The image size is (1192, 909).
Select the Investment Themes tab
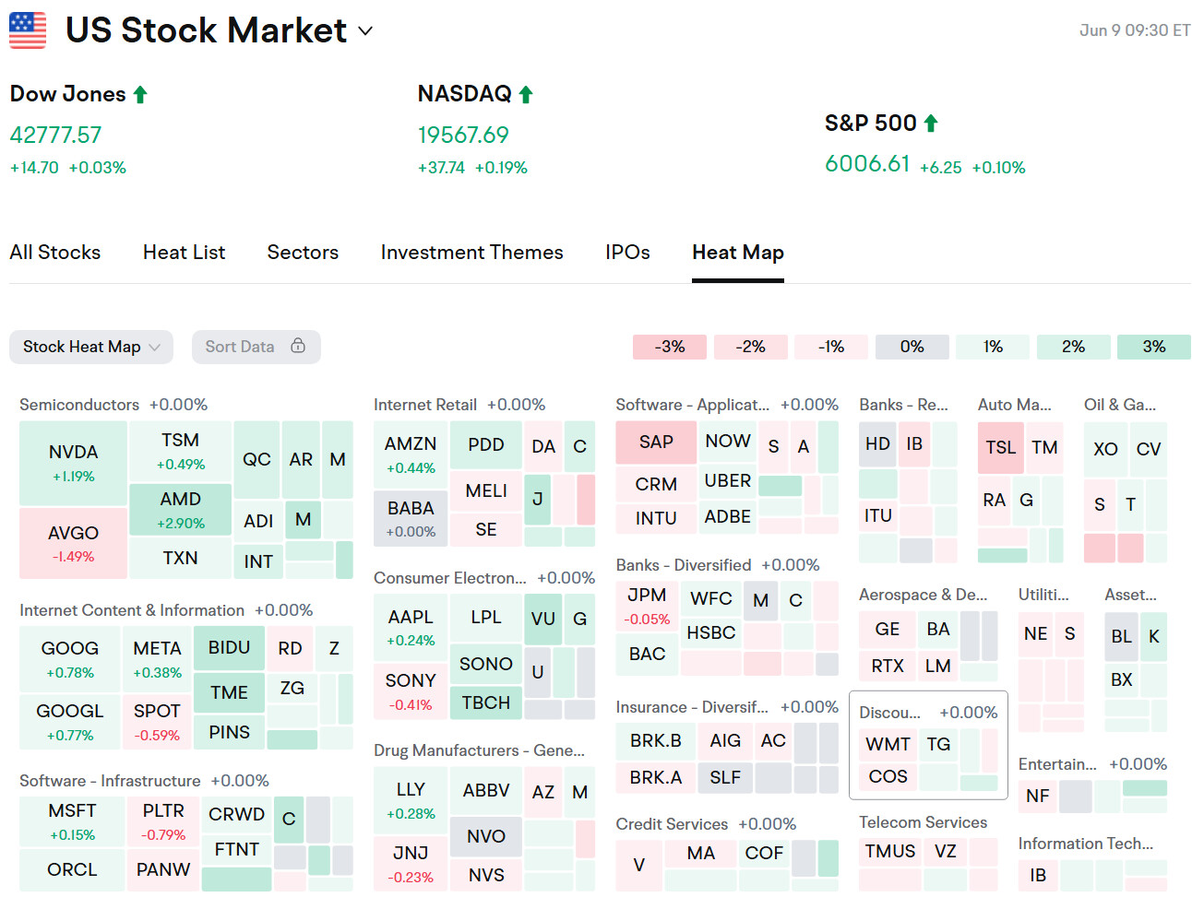click(x=471, y=253)
